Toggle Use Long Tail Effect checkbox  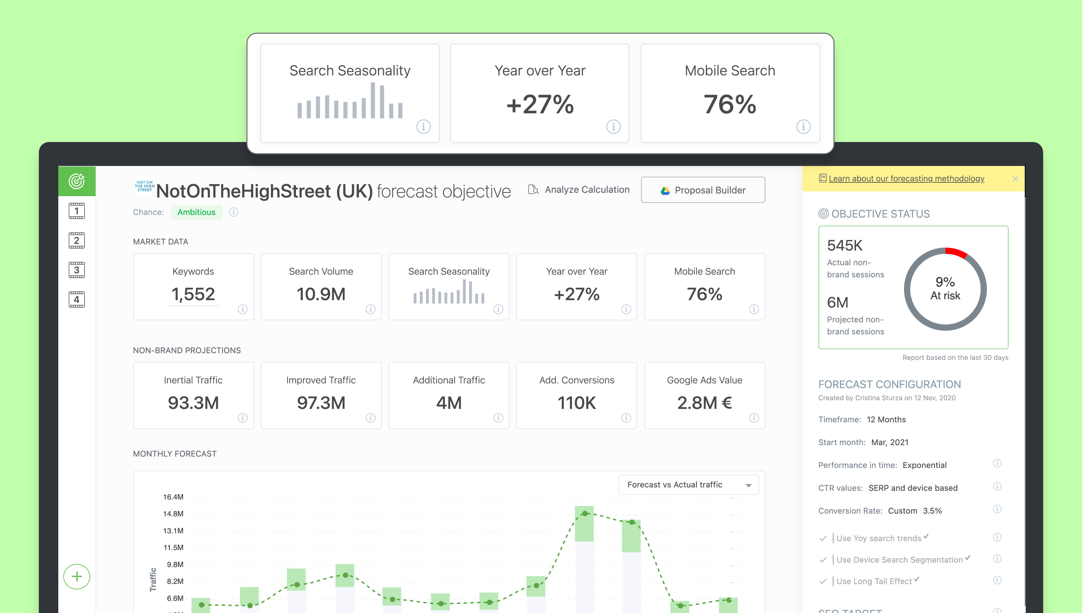(x=823, y=581)
